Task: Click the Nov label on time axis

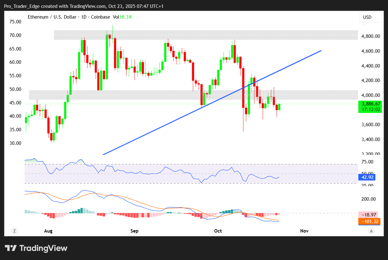Action: [x=304, y=231]
